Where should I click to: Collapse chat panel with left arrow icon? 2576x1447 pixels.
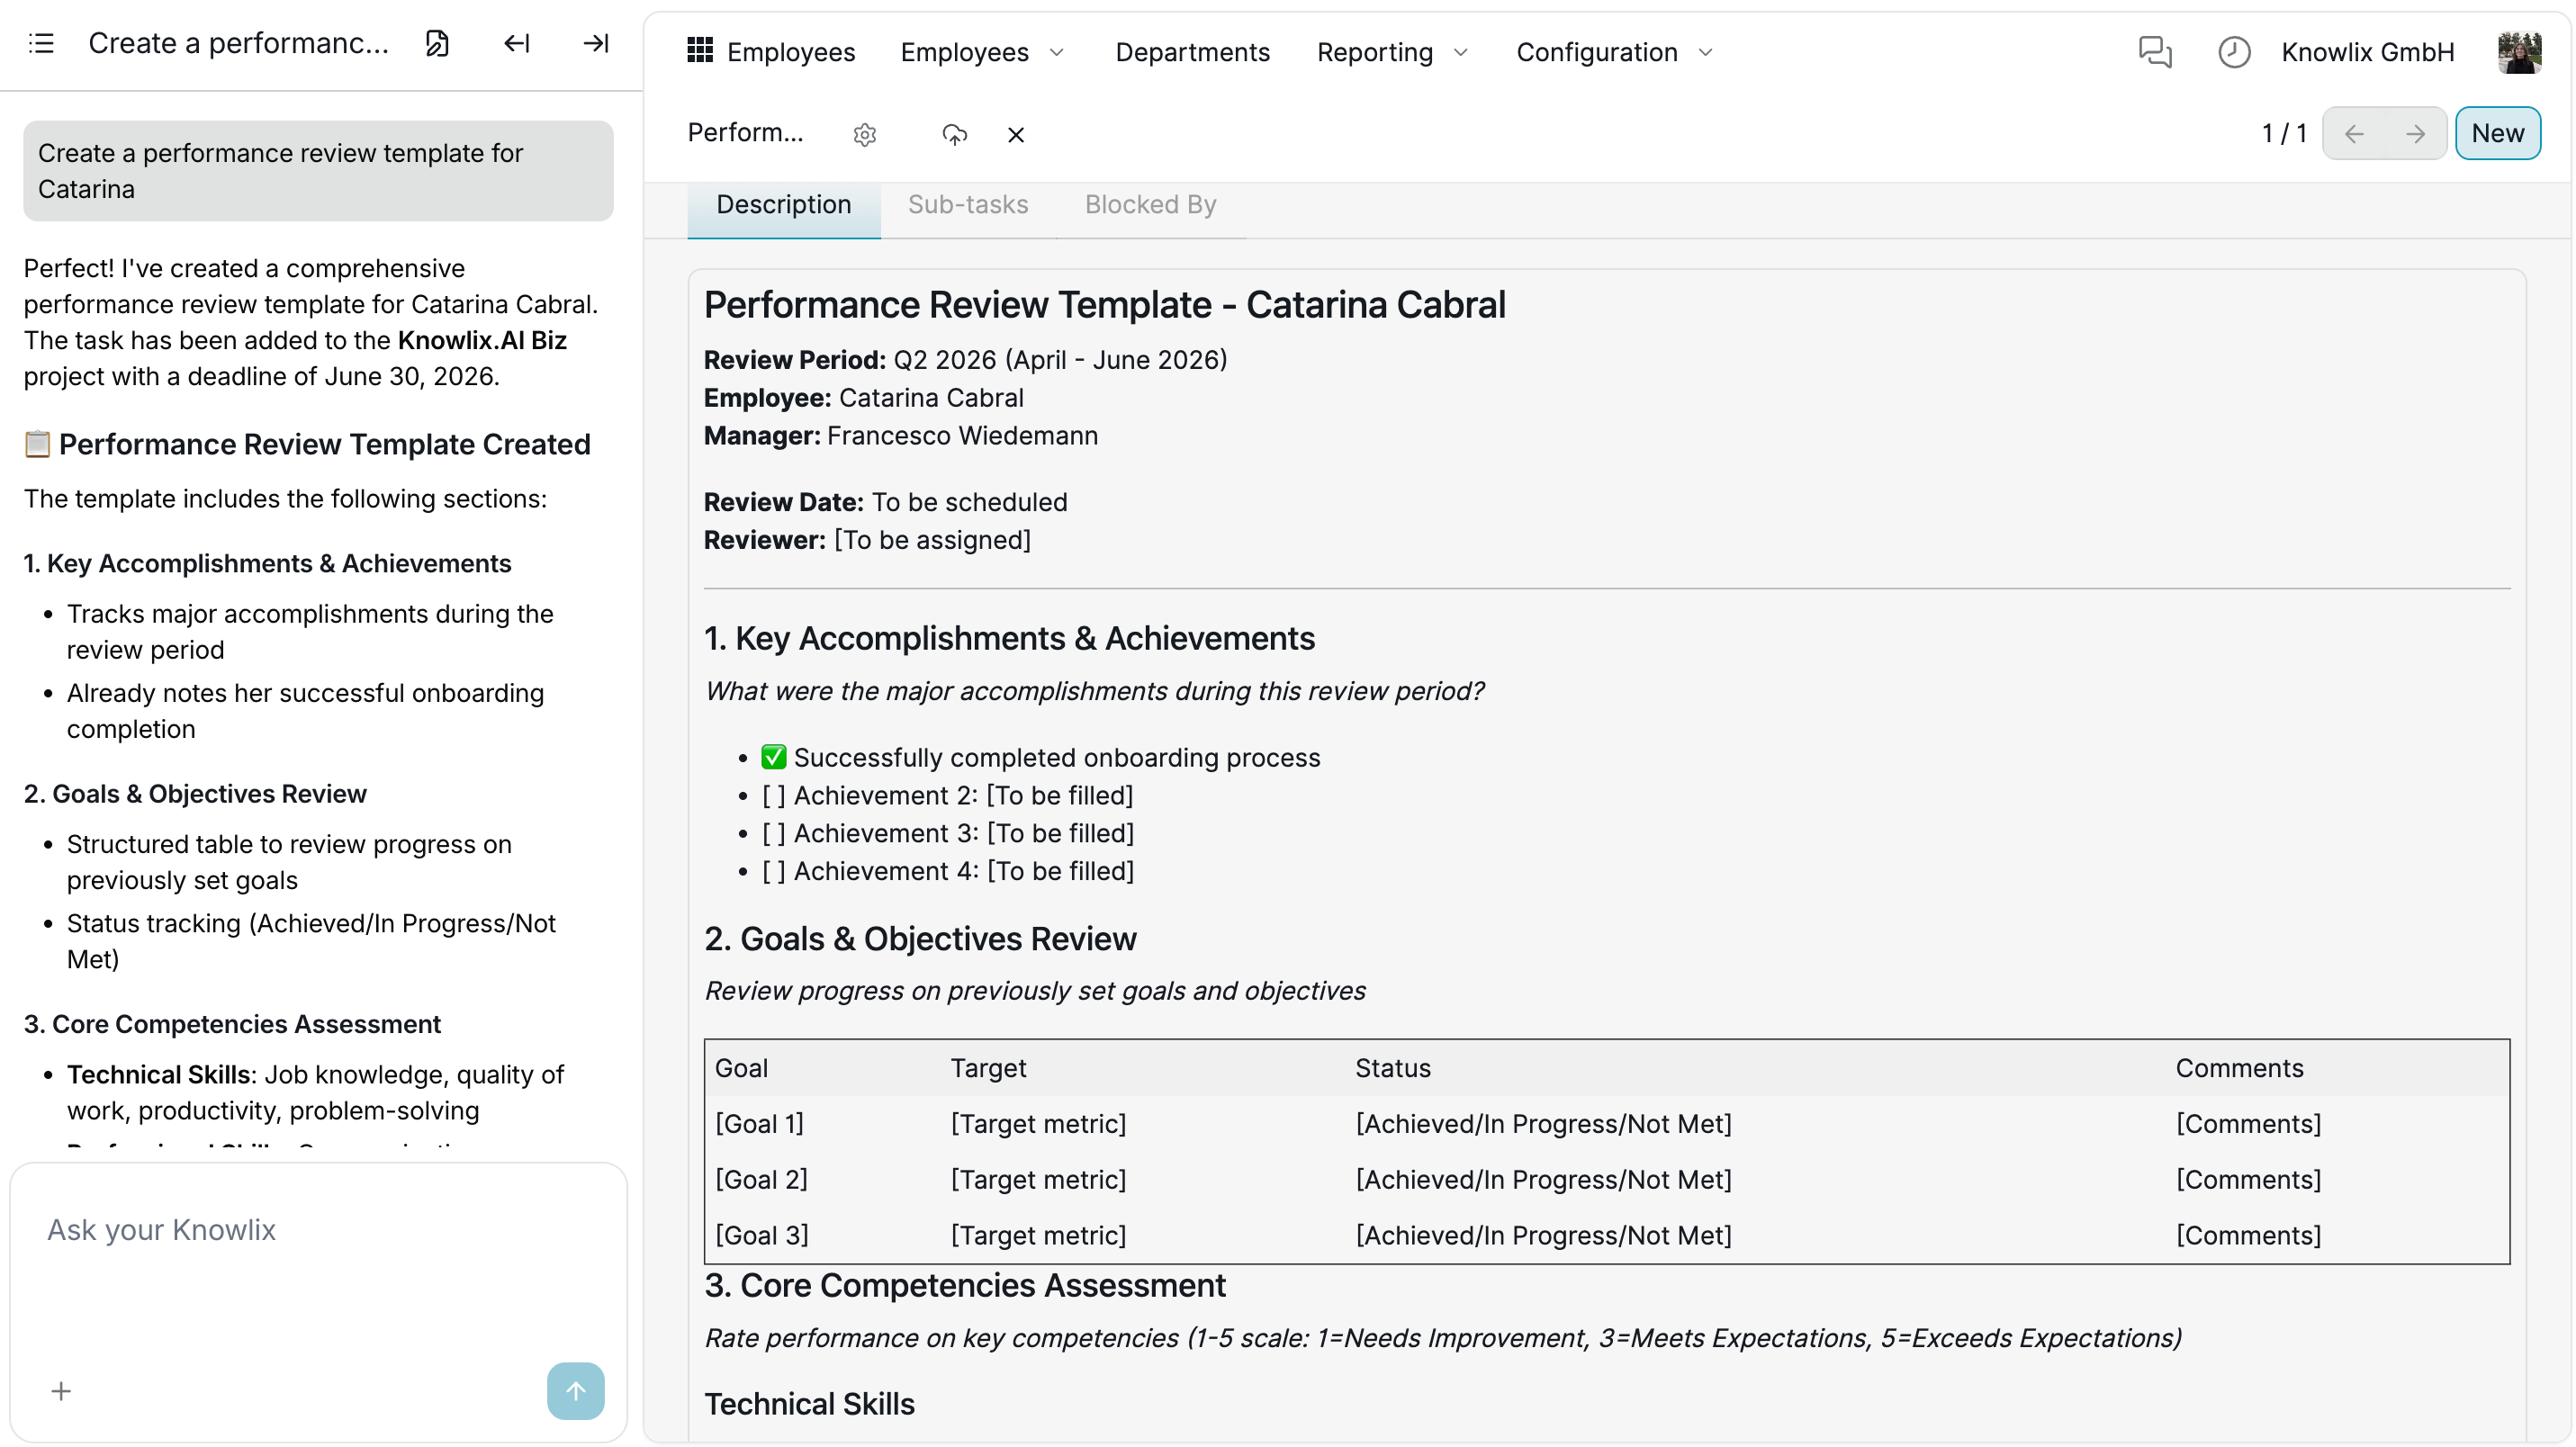[x=516, y=43]
